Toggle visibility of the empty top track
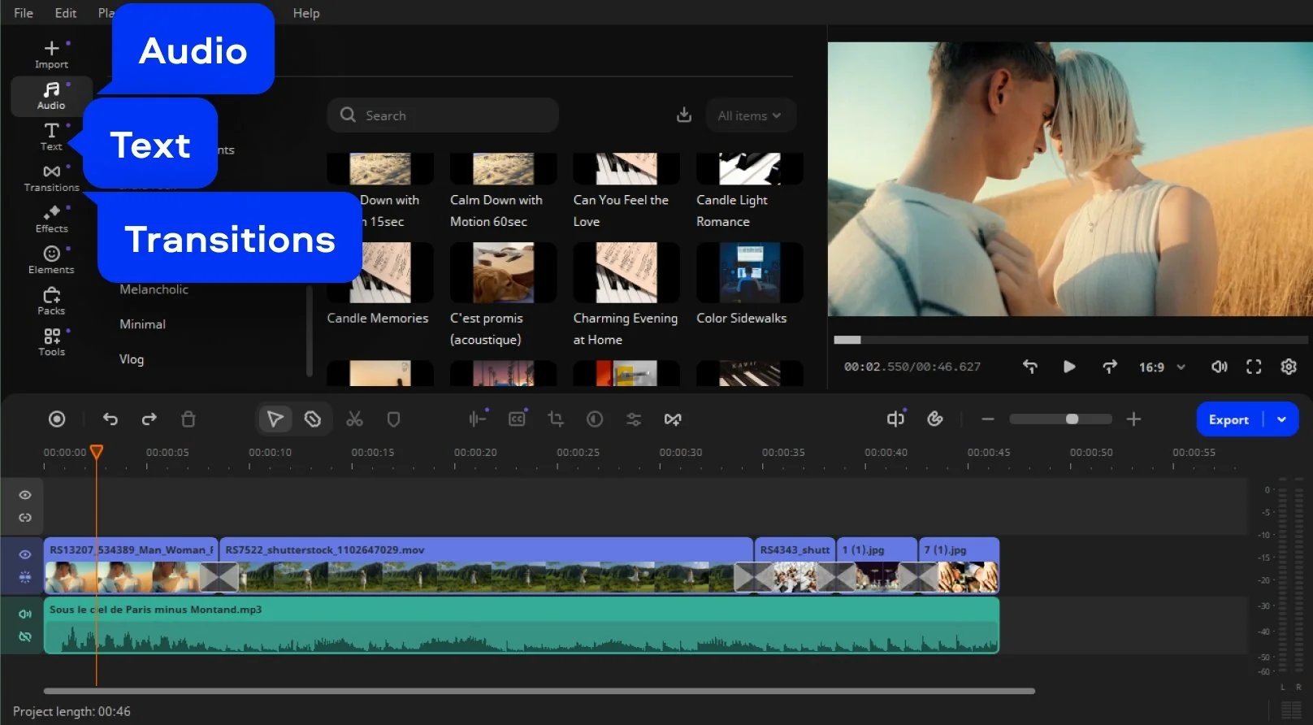 click(x=25, y=495)
